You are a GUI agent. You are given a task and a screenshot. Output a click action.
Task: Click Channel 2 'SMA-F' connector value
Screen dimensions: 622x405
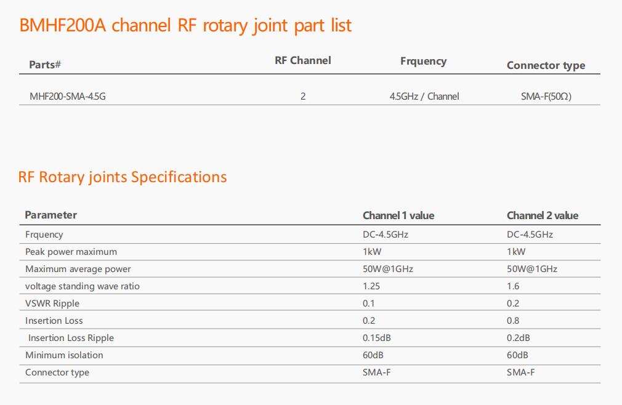coord(520,372)
